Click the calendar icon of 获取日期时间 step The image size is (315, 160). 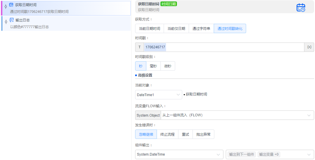click(x=11, y=5)
